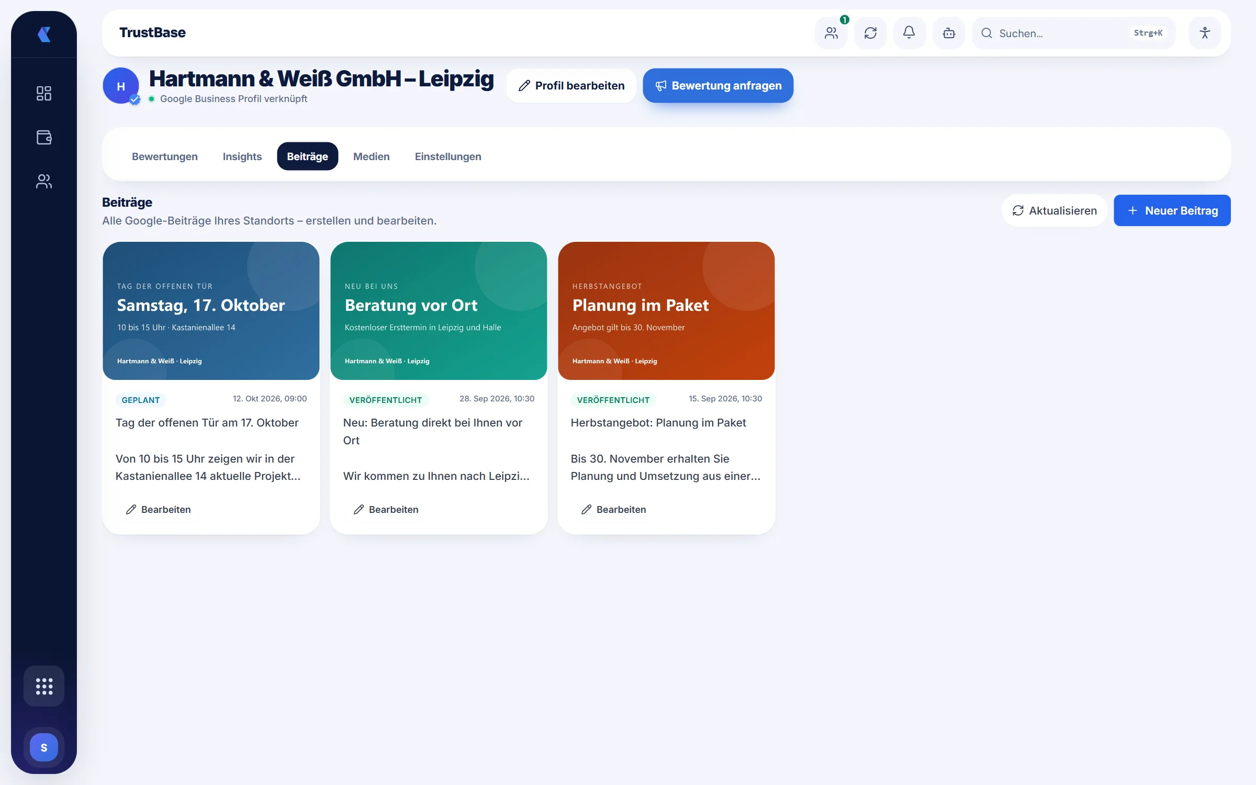
Task: Click the Strg+K shortcut hint
Action: [1148, 33]
